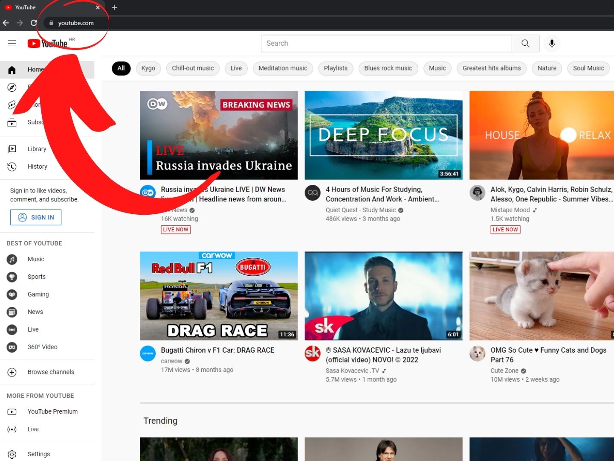614x461 pixels.
Task: Select the Playlists filter chip
Action: 336,68
